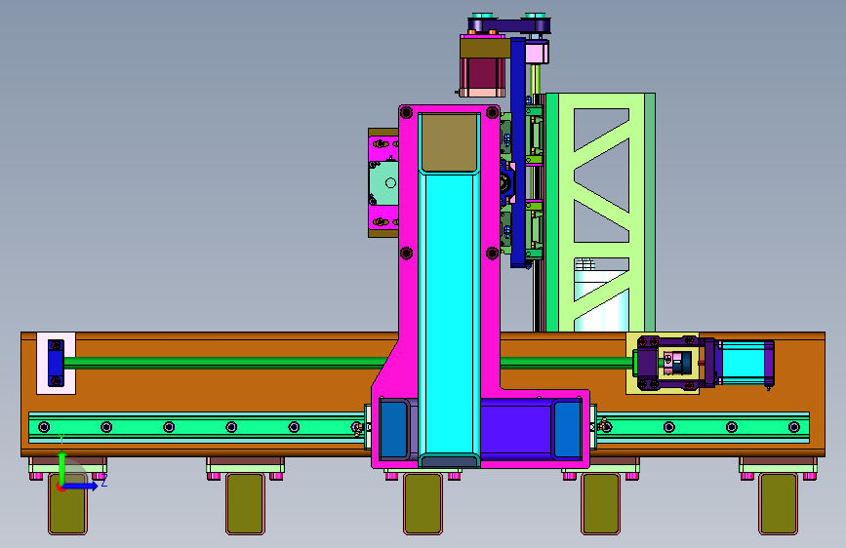Click the rightmost bolt hole on the guide rail
Screen dimensions: 846x548
[794, 427]
